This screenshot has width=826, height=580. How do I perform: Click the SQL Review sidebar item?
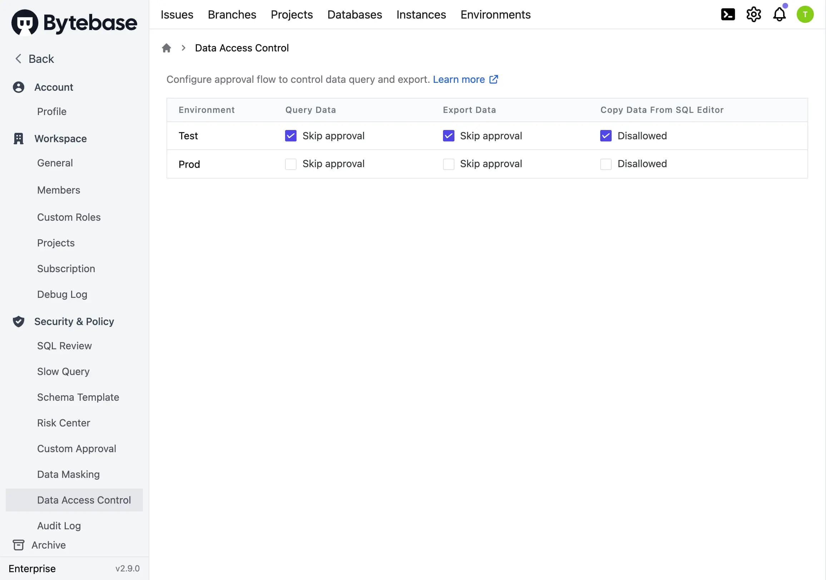coord(64,345)
